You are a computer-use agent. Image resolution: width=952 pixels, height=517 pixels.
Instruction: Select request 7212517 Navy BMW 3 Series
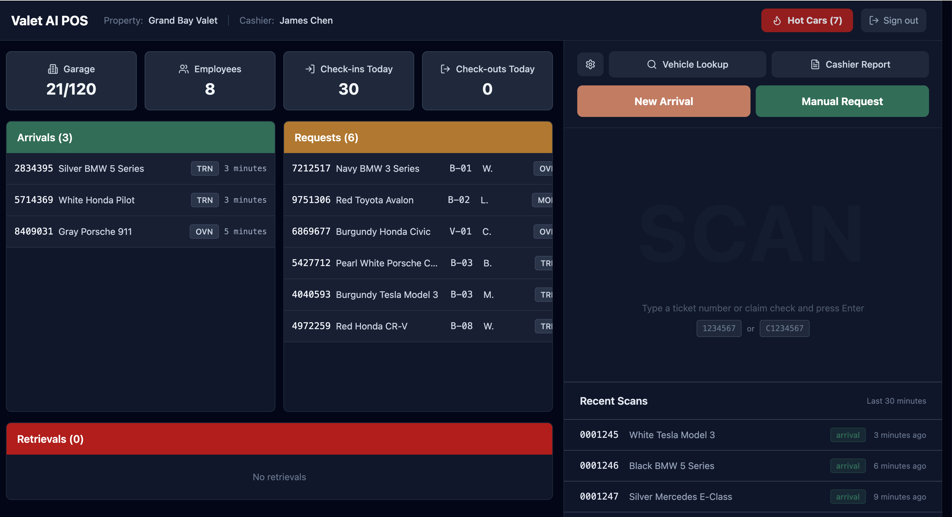418,169
